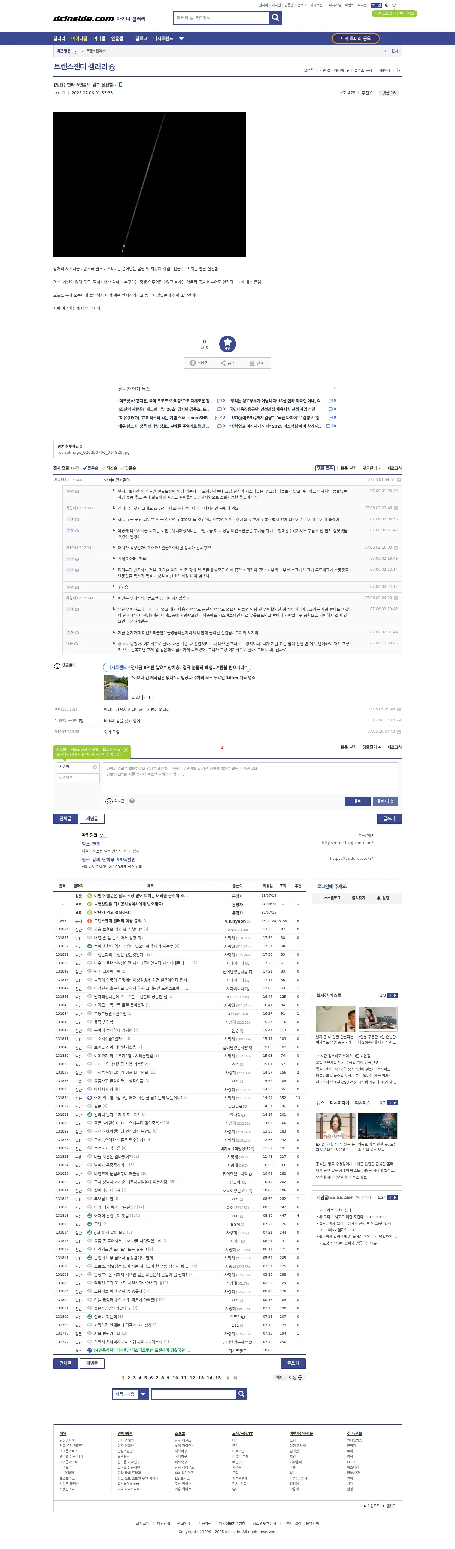
Task: Sort comments by 최신순
Action: [x=109, y=469]
